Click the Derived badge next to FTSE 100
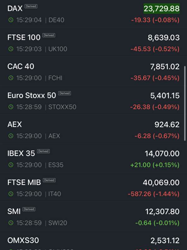This screenshot has width=187, height=250. 49,35
